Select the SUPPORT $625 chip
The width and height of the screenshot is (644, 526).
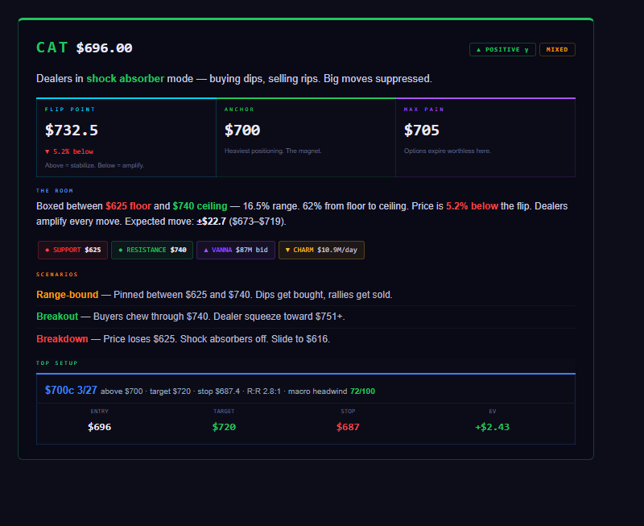(72, 250)
